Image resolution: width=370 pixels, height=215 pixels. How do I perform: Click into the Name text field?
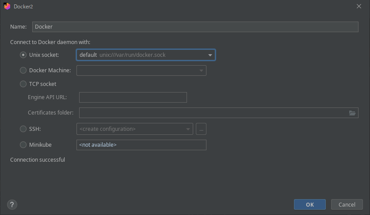coord(195,27)
